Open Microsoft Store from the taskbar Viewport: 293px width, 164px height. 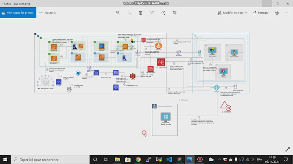pyautogui.click(x=128, y=160)
